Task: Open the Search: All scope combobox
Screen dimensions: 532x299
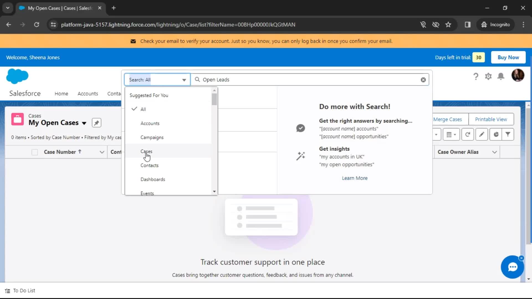Action: click(157, 80)
